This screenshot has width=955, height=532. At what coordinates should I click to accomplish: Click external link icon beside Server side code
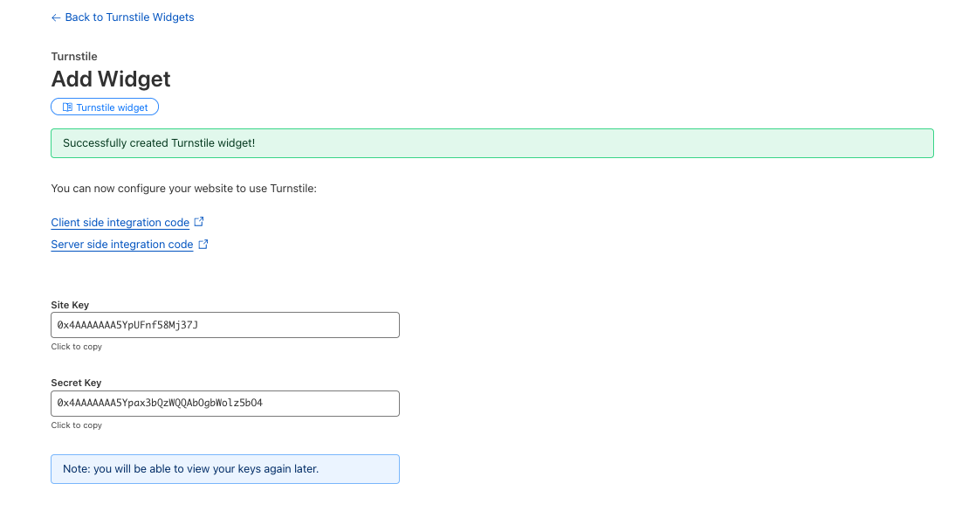click(203, 245)
